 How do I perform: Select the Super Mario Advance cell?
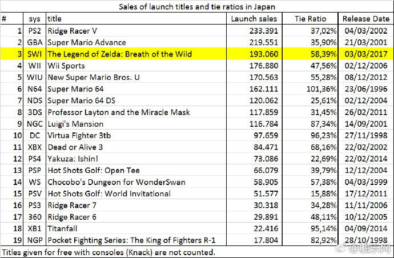pos(136,42)
